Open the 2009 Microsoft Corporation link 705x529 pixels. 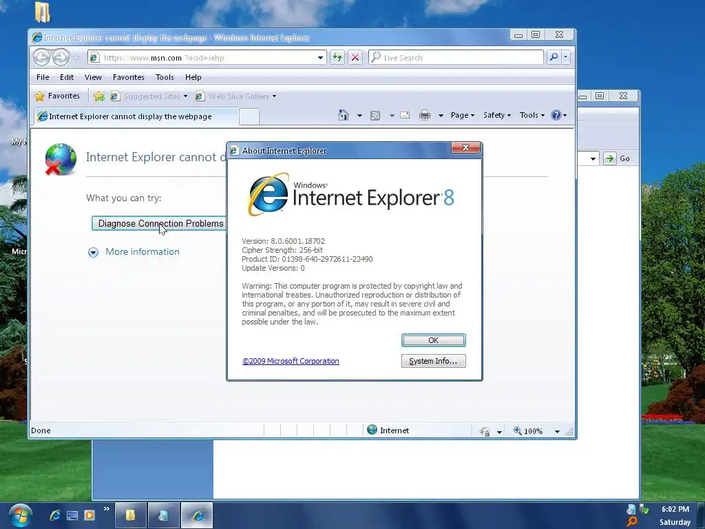click(291, 361)
